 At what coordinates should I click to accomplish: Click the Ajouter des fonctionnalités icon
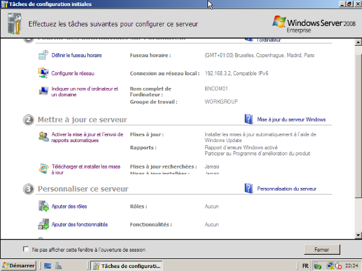coord(43,225)
